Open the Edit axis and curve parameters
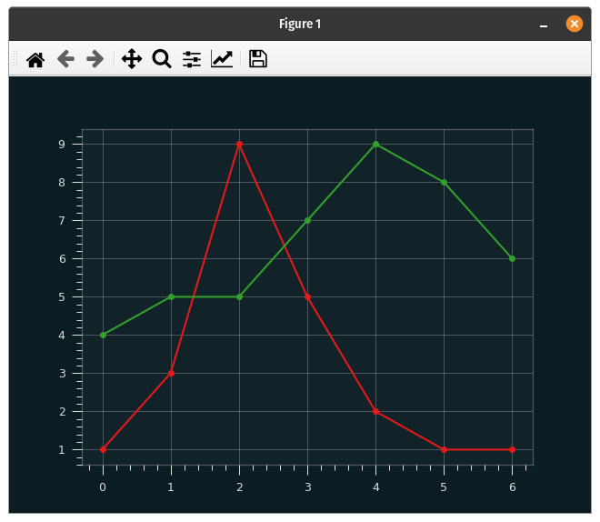 click(222, 59)
